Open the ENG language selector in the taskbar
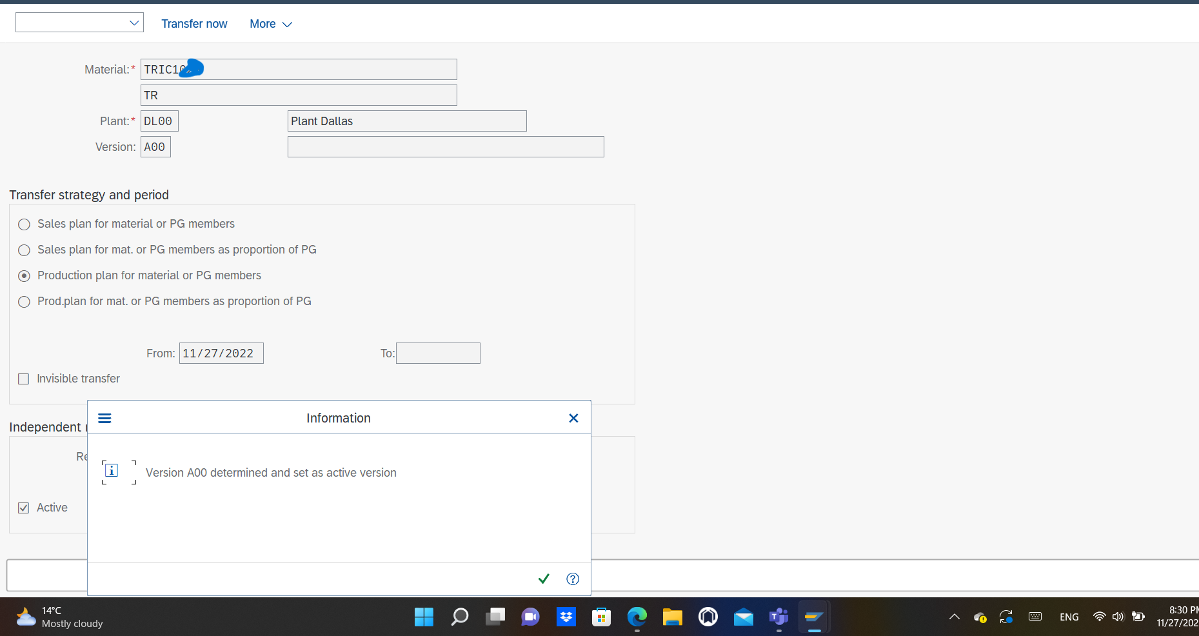The image size is (1199, 636). pos(1069,617)
